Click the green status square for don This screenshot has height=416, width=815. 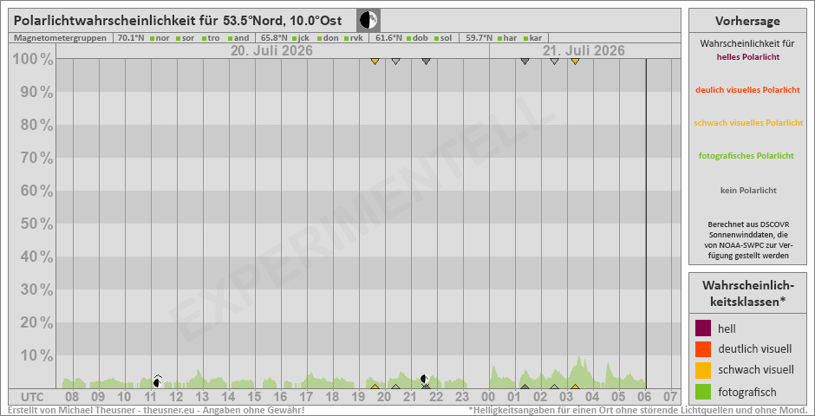click(319, 38)
